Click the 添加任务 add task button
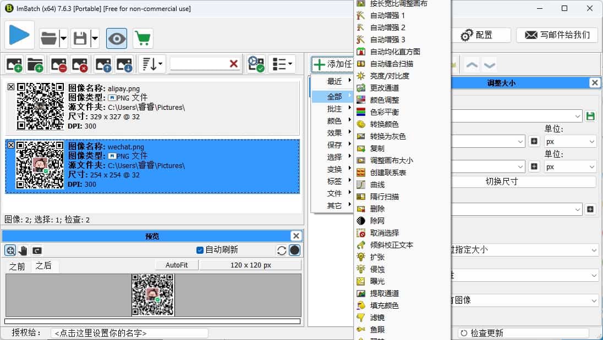Screen dimensions: 603x340 (x=333, y=64)
